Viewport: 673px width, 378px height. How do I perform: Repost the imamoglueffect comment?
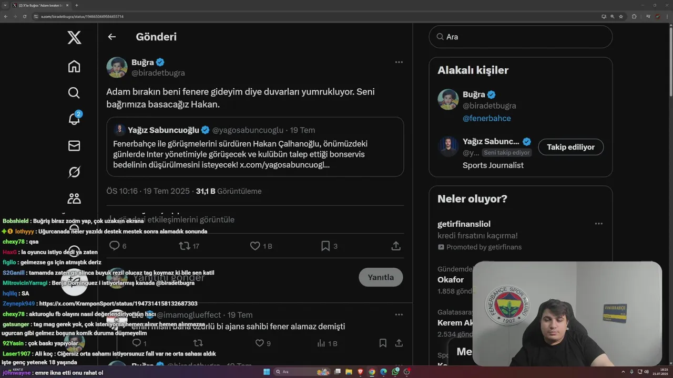pyautogui.click(x=198, y=343)
